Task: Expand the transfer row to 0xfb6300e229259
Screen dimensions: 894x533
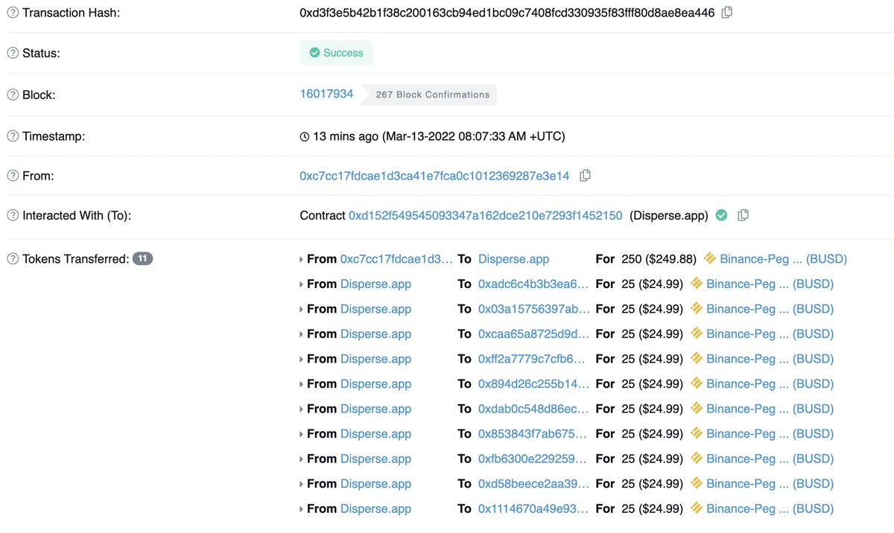Action: click(301, 459)
